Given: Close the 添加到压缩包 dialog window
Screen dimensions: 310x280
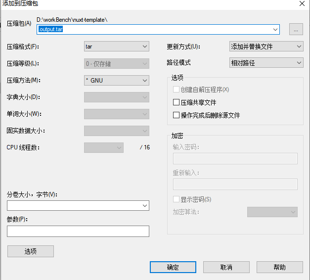Looking at the screenshot, I should click(302, 4).
